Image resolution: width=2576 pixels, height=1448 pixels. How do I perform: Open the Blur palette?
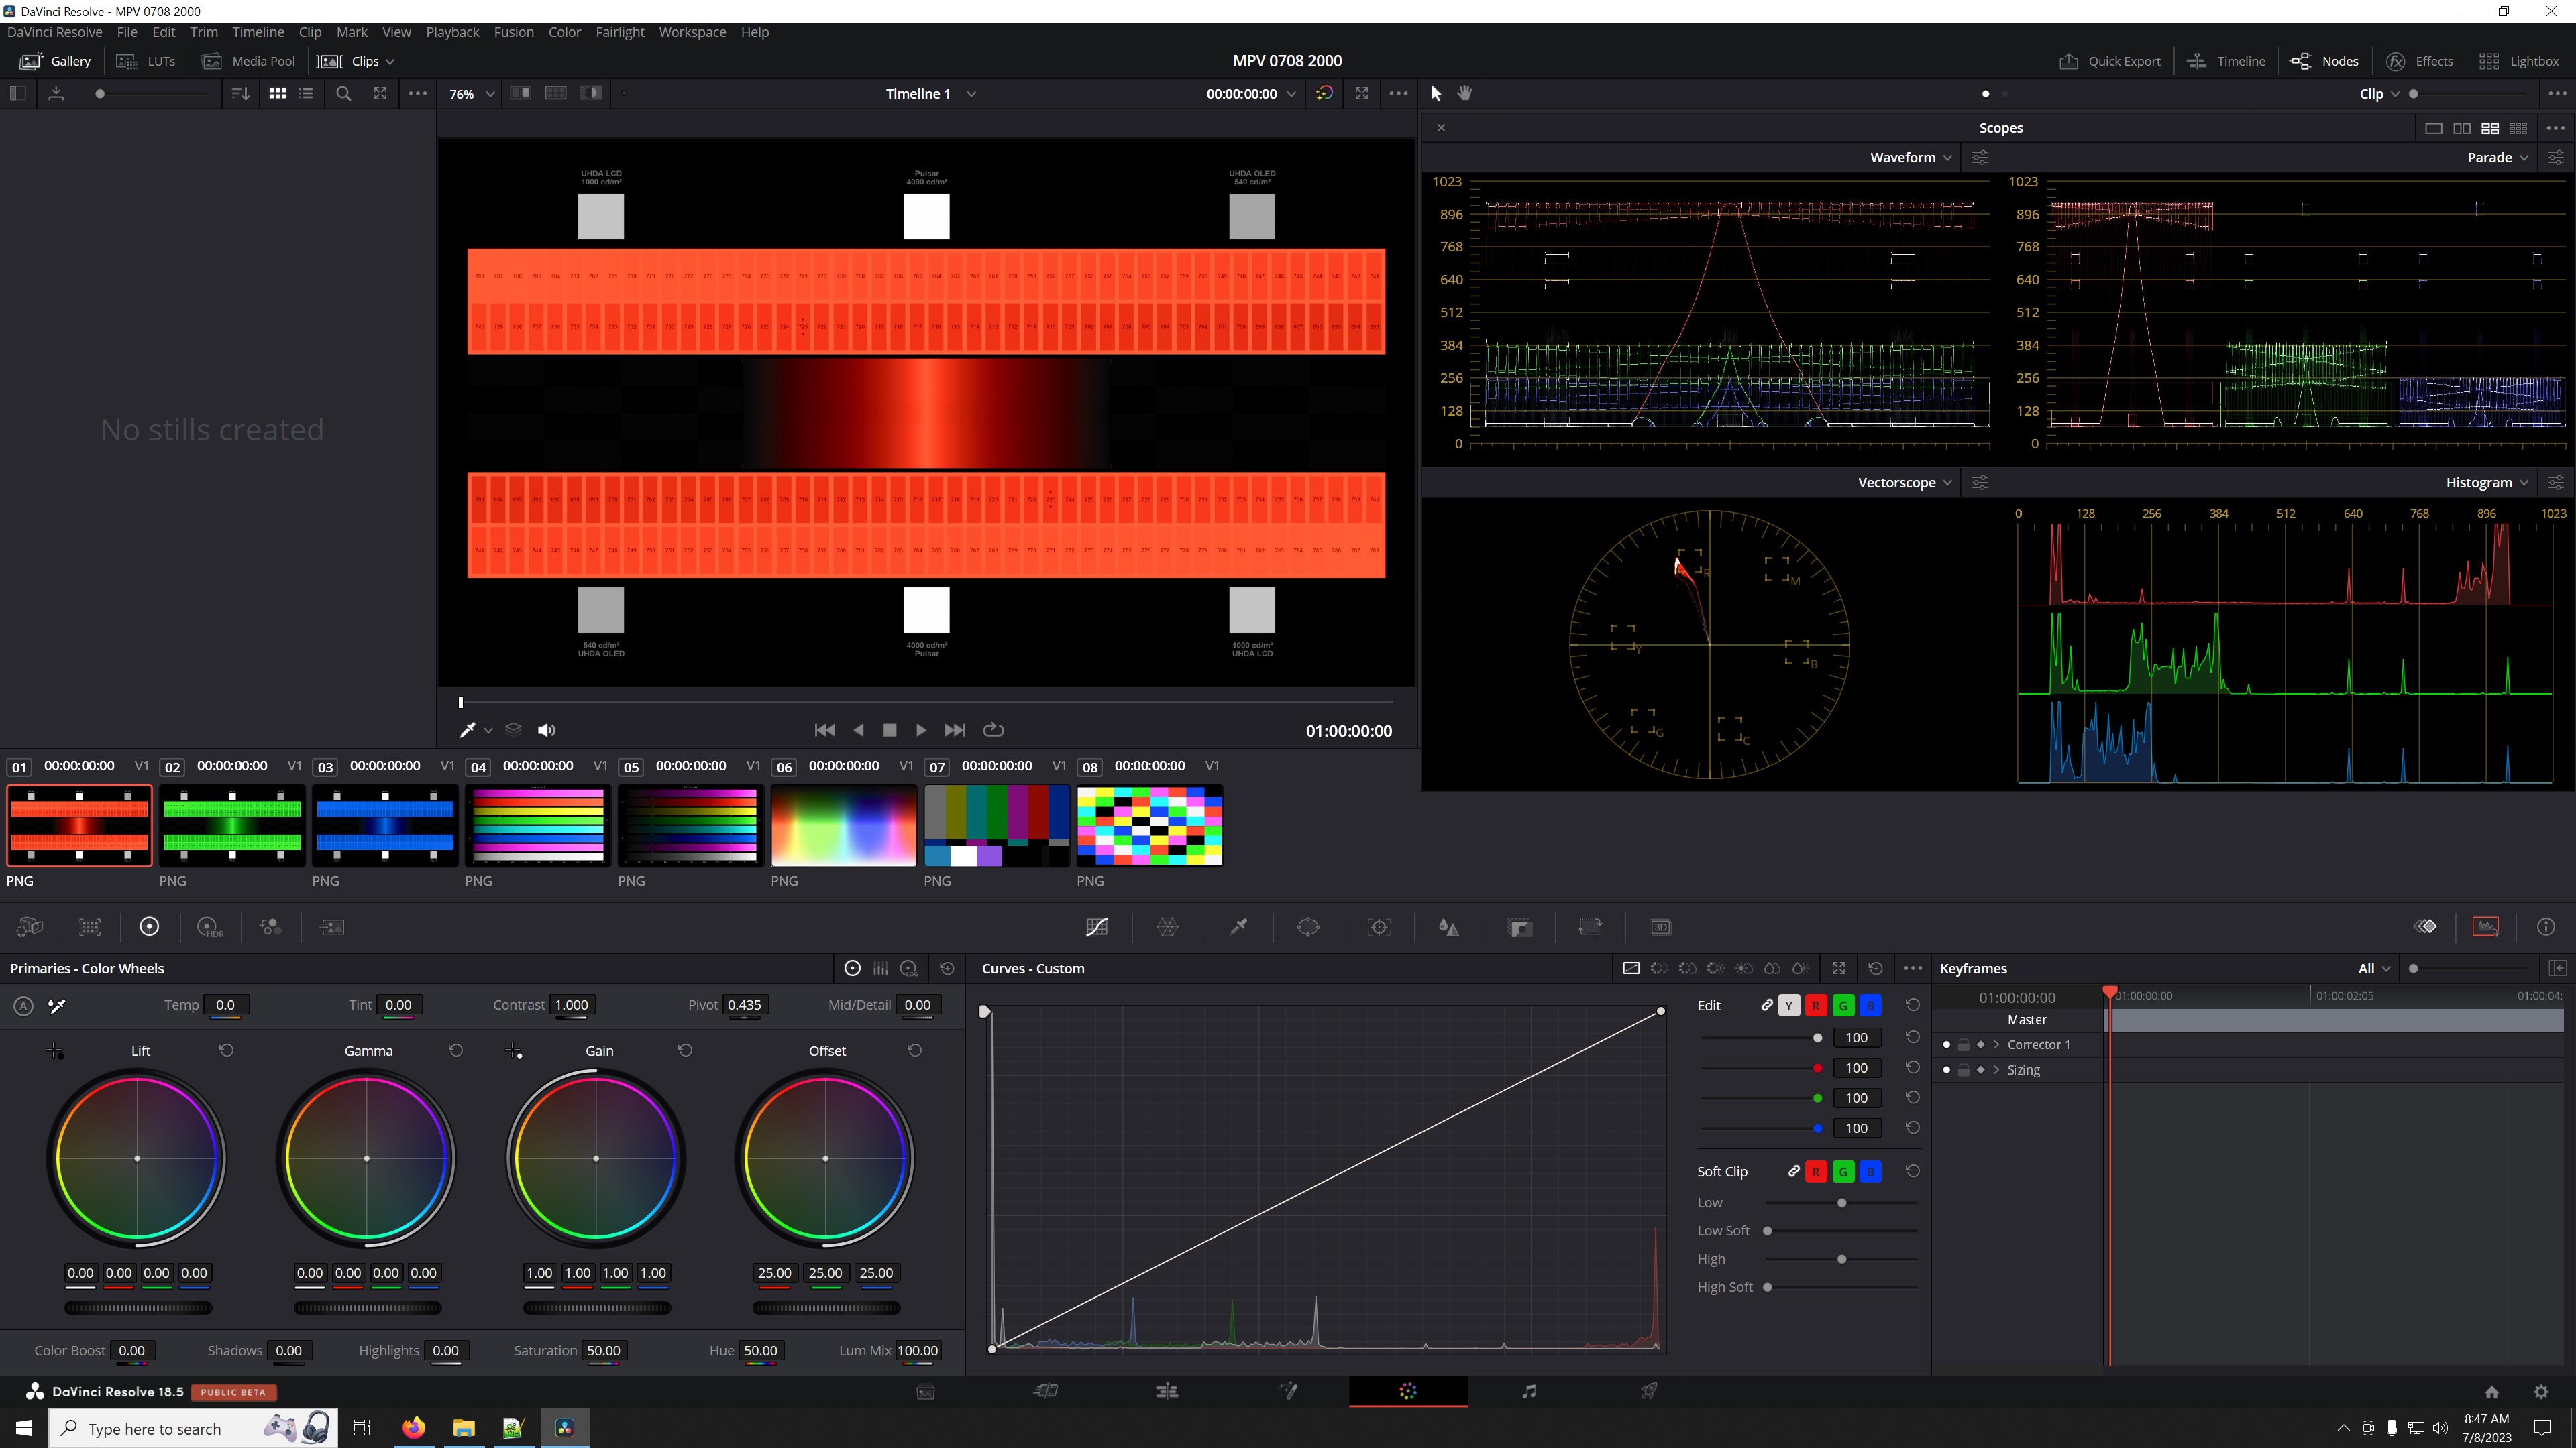(x=1449, y=926)
